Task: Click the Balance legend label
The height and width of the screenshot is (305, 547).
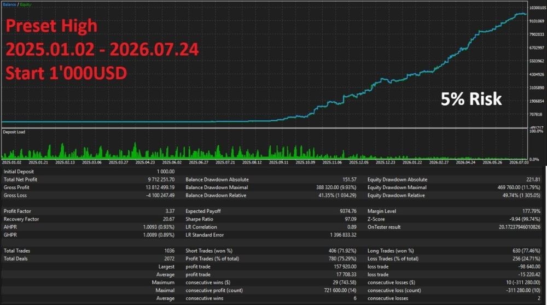Action: [9, 4]
